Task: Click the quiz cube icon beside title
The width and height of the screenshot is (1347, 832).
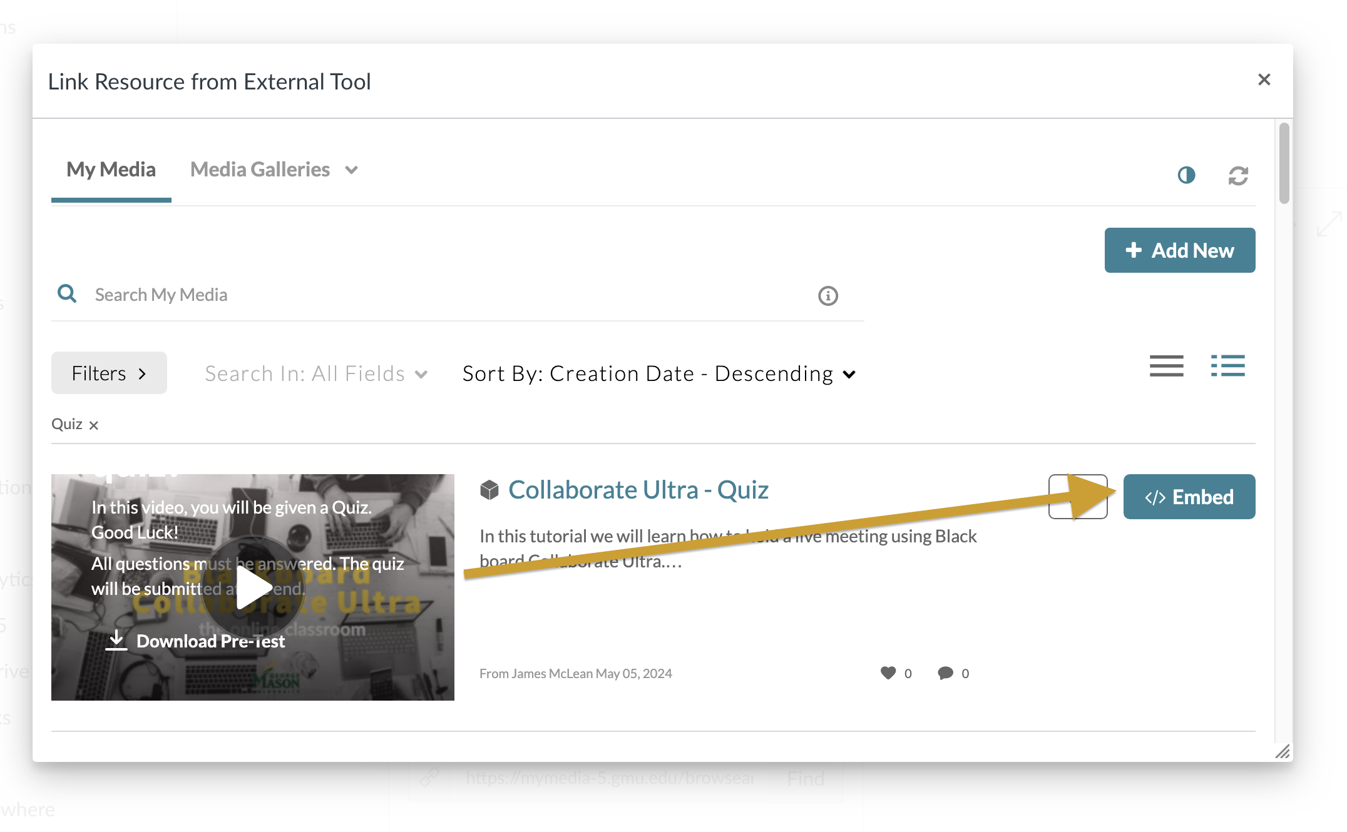Action: click(x=489, y=490)
